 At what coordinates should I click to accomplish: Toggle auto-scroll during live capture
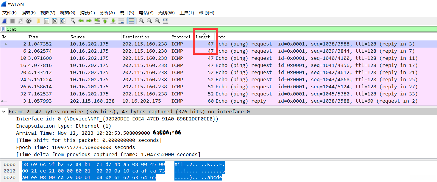tap(121, 21)
